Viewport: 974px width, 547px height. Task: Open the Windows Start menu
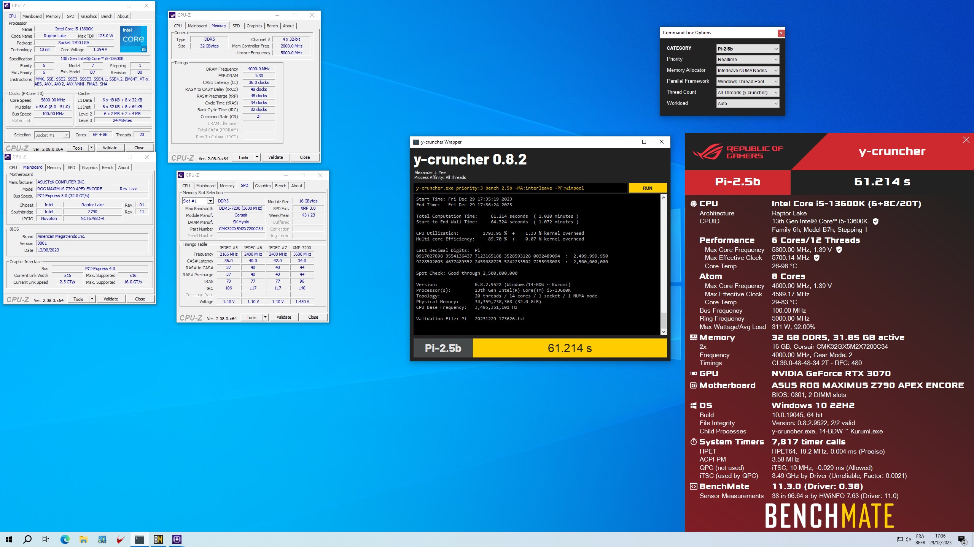click(x=9, y=539)
